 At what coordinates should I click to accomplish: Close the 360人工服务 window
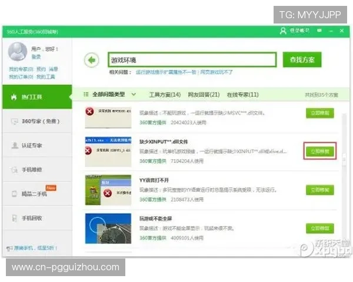pos(342,31)
